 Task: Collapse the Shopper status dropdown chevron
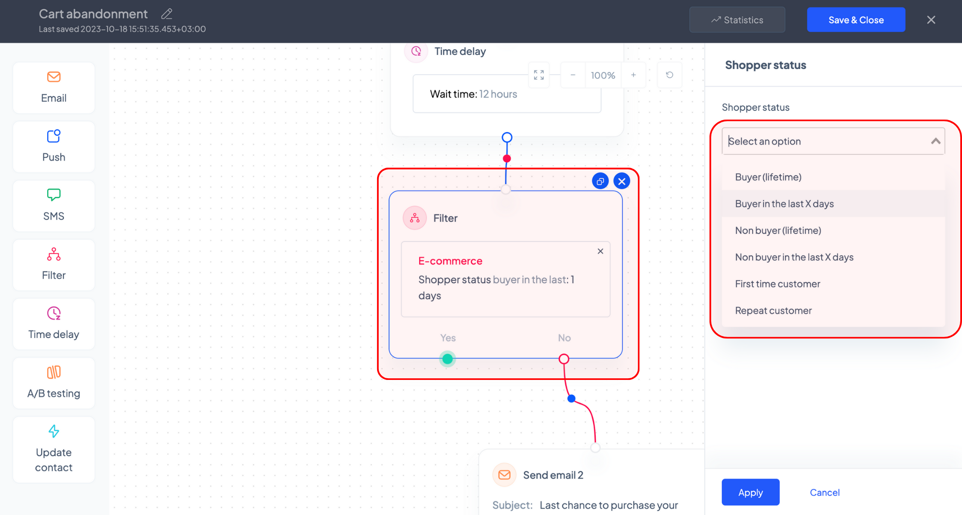point(935,141)
